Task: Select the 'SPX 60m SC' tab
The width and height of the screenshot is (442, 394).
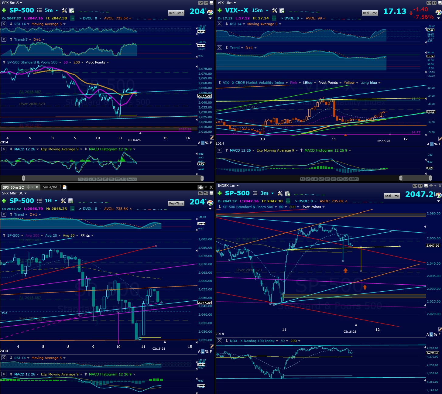Action: (13, 187)
